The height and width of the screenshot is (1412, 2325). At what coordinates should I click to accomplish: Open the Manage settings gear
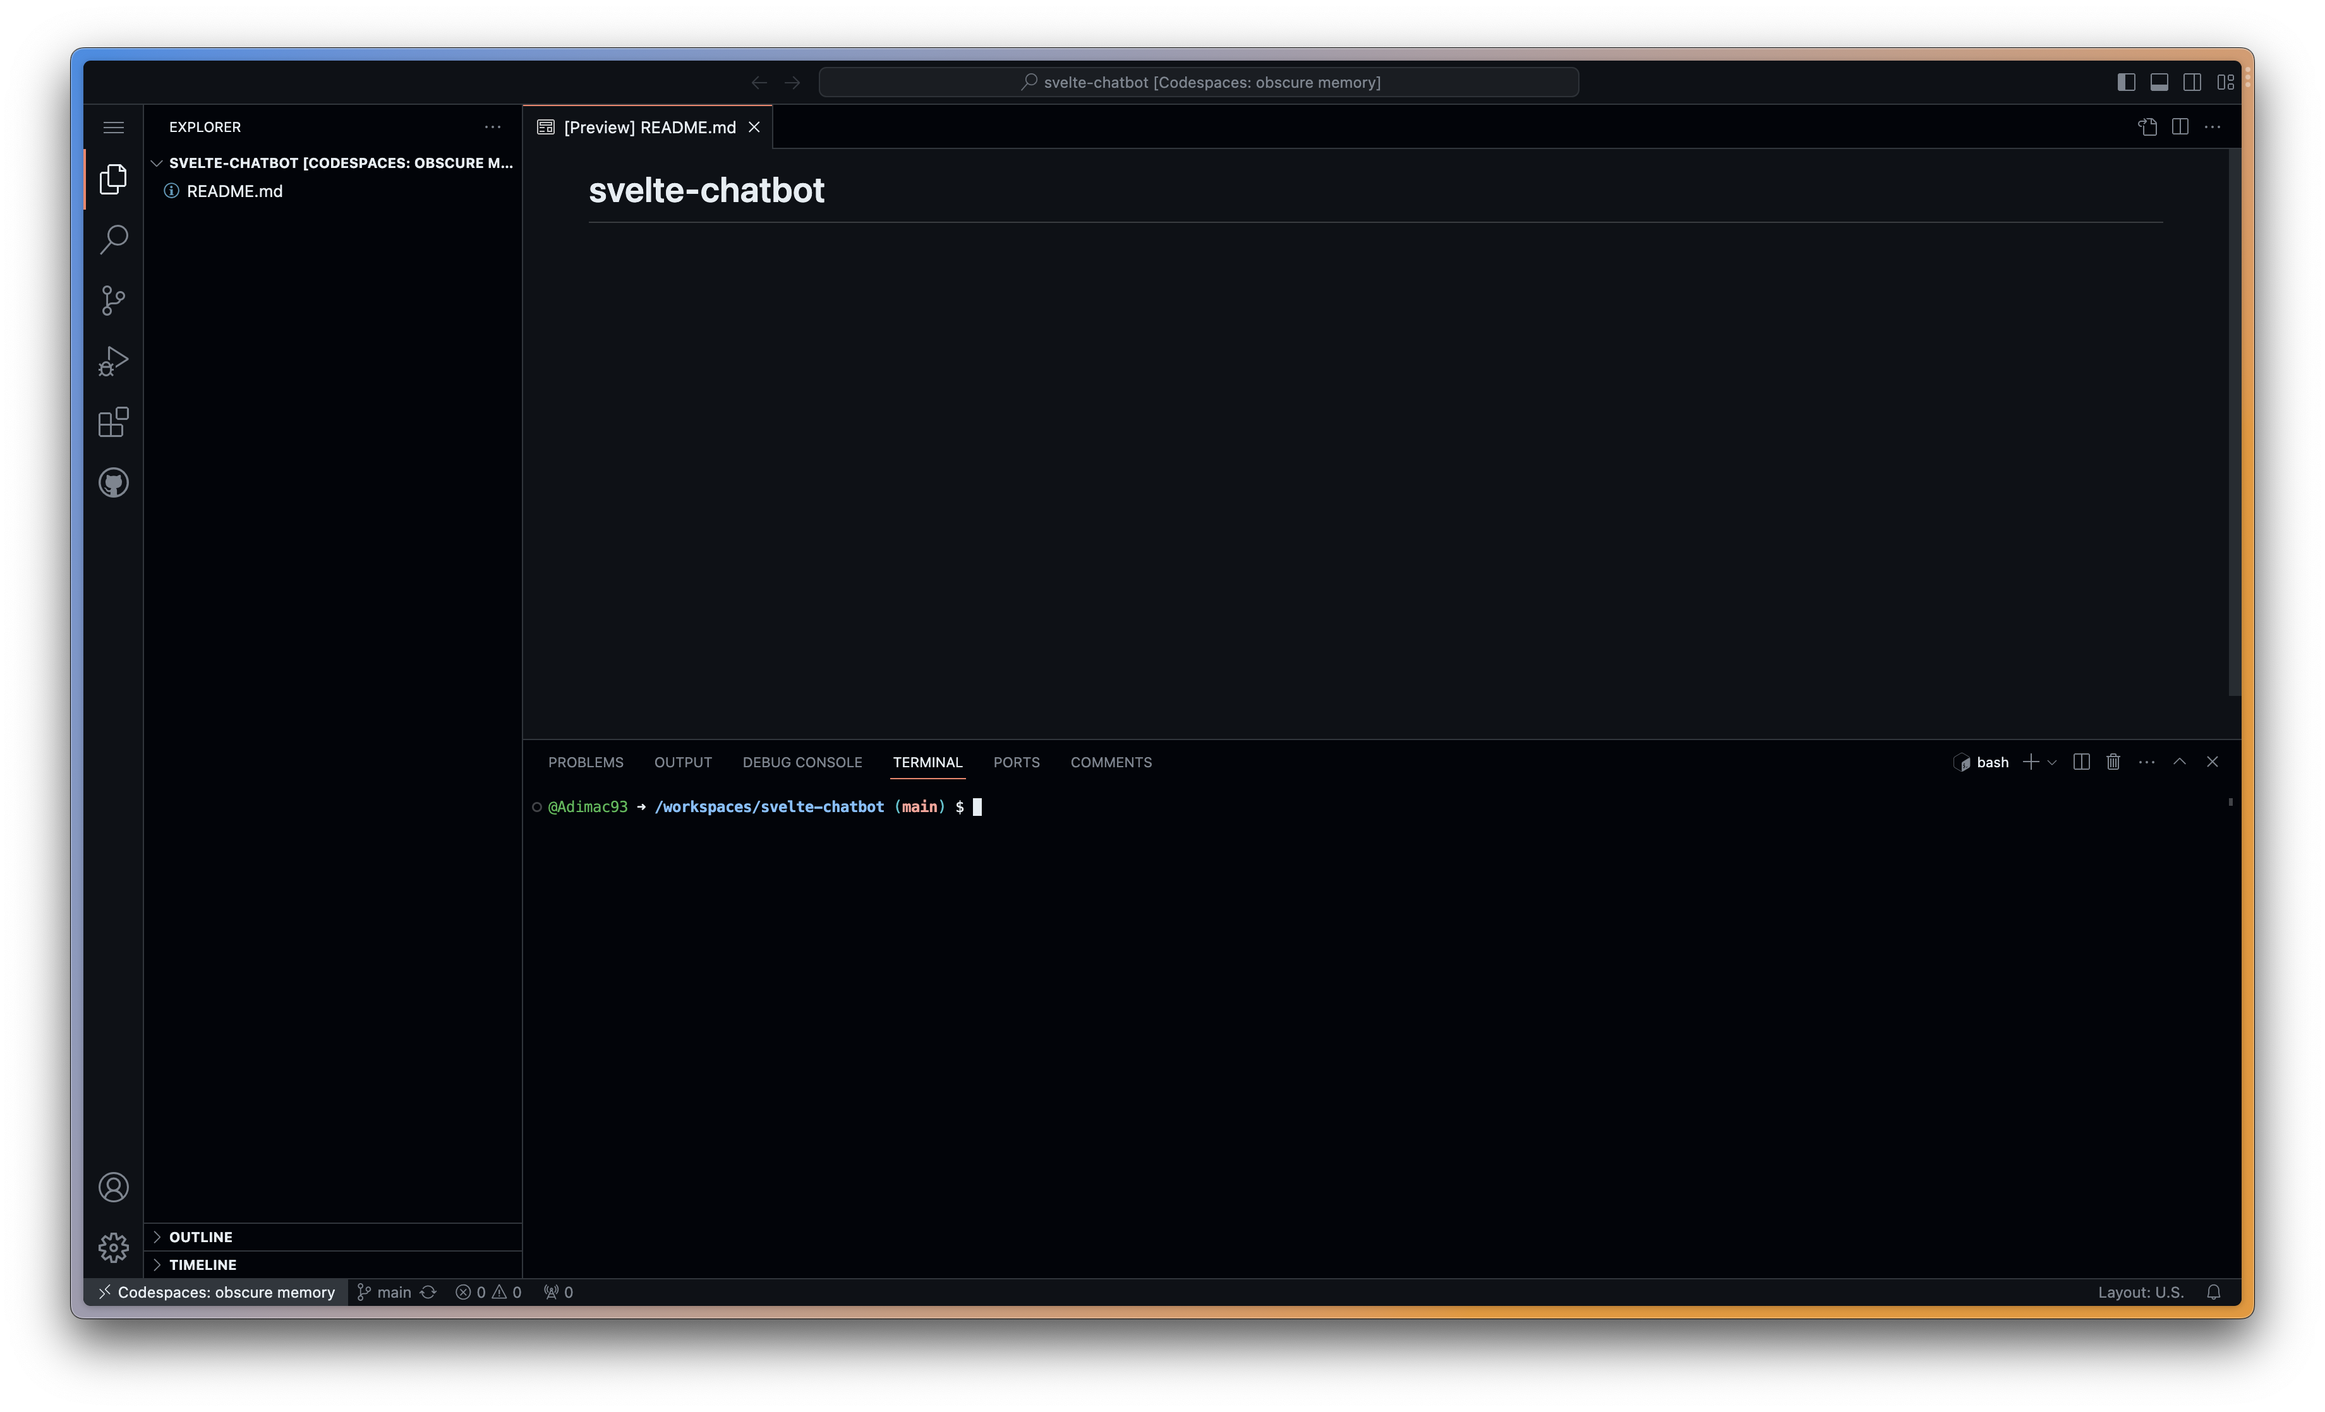(x=113, y=1247)
